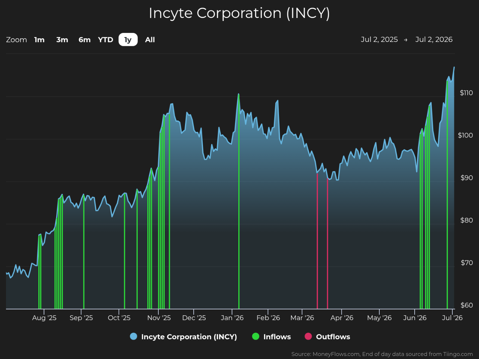Click the MoneyFlows.com source credit text
Viewport: 479px width, 359px height.
coord(382,354)
